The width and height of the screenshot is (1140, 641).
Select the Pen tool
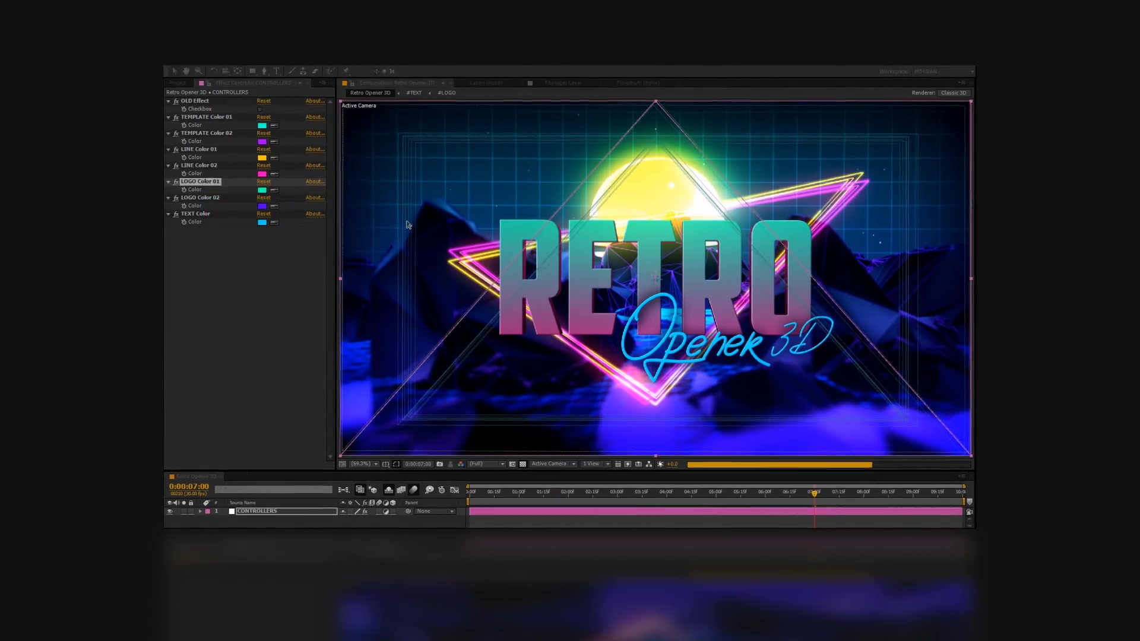coord(264,71)
